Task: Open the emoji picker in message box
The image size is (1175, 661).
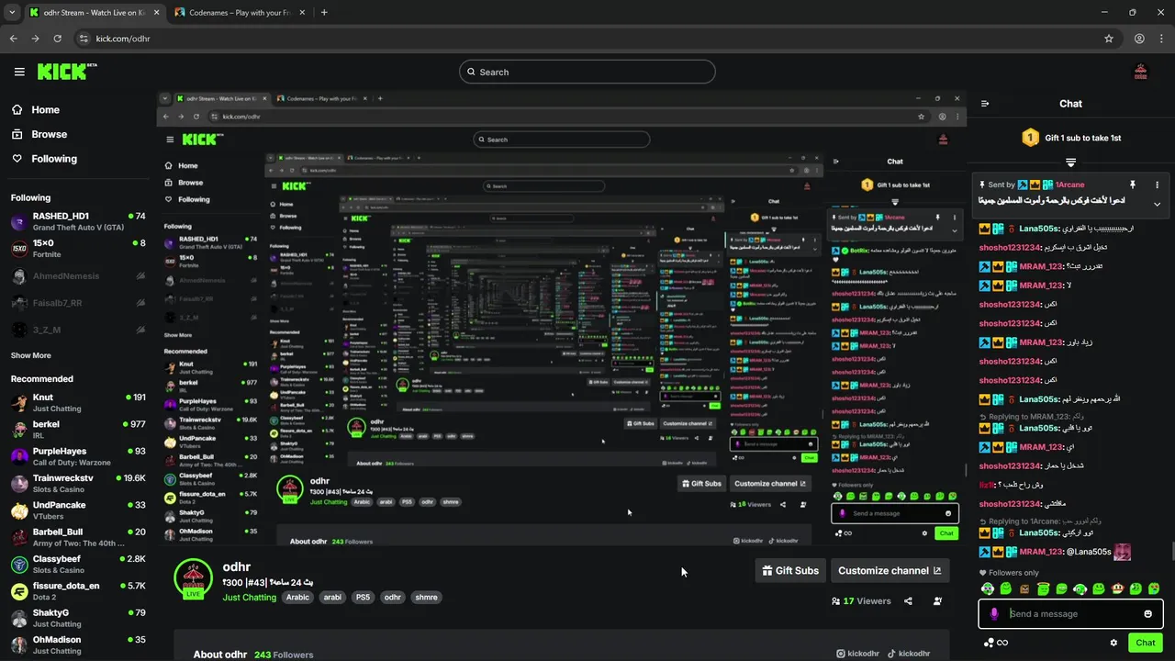Action: click(x=1147, y=614)
